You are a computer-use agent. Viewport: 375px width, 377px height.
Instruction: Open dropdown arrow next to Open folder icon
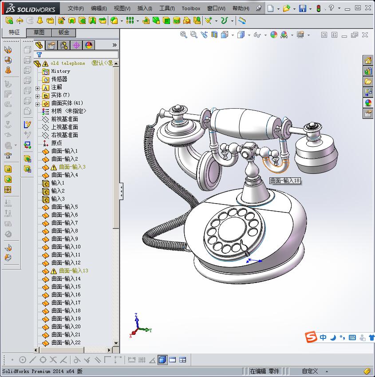[x=294, y=9]
